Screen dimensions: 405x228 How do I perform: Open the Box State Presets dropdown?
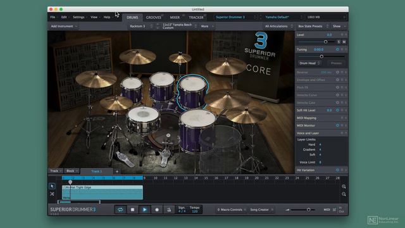point(313,27)
